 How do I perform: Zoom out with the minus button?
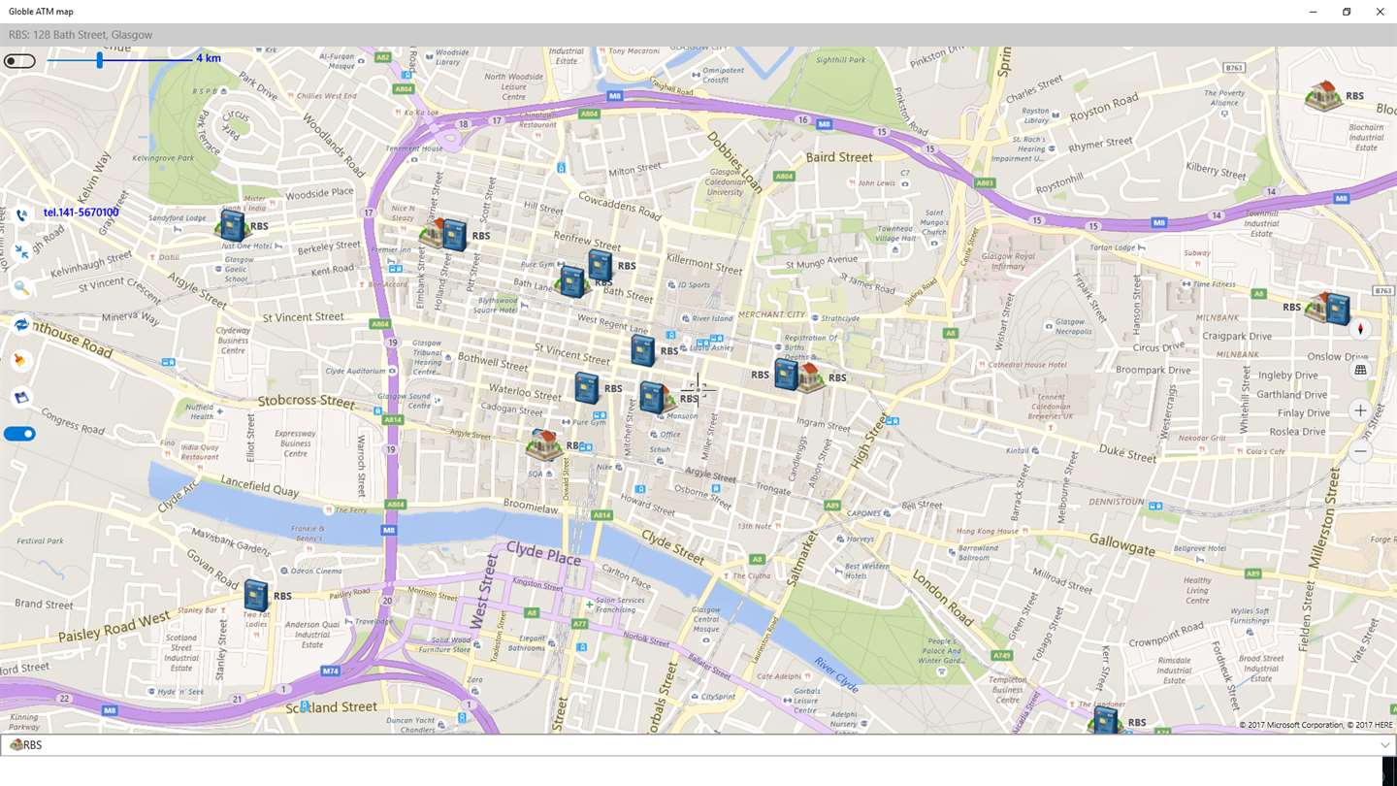point(1360,451)
